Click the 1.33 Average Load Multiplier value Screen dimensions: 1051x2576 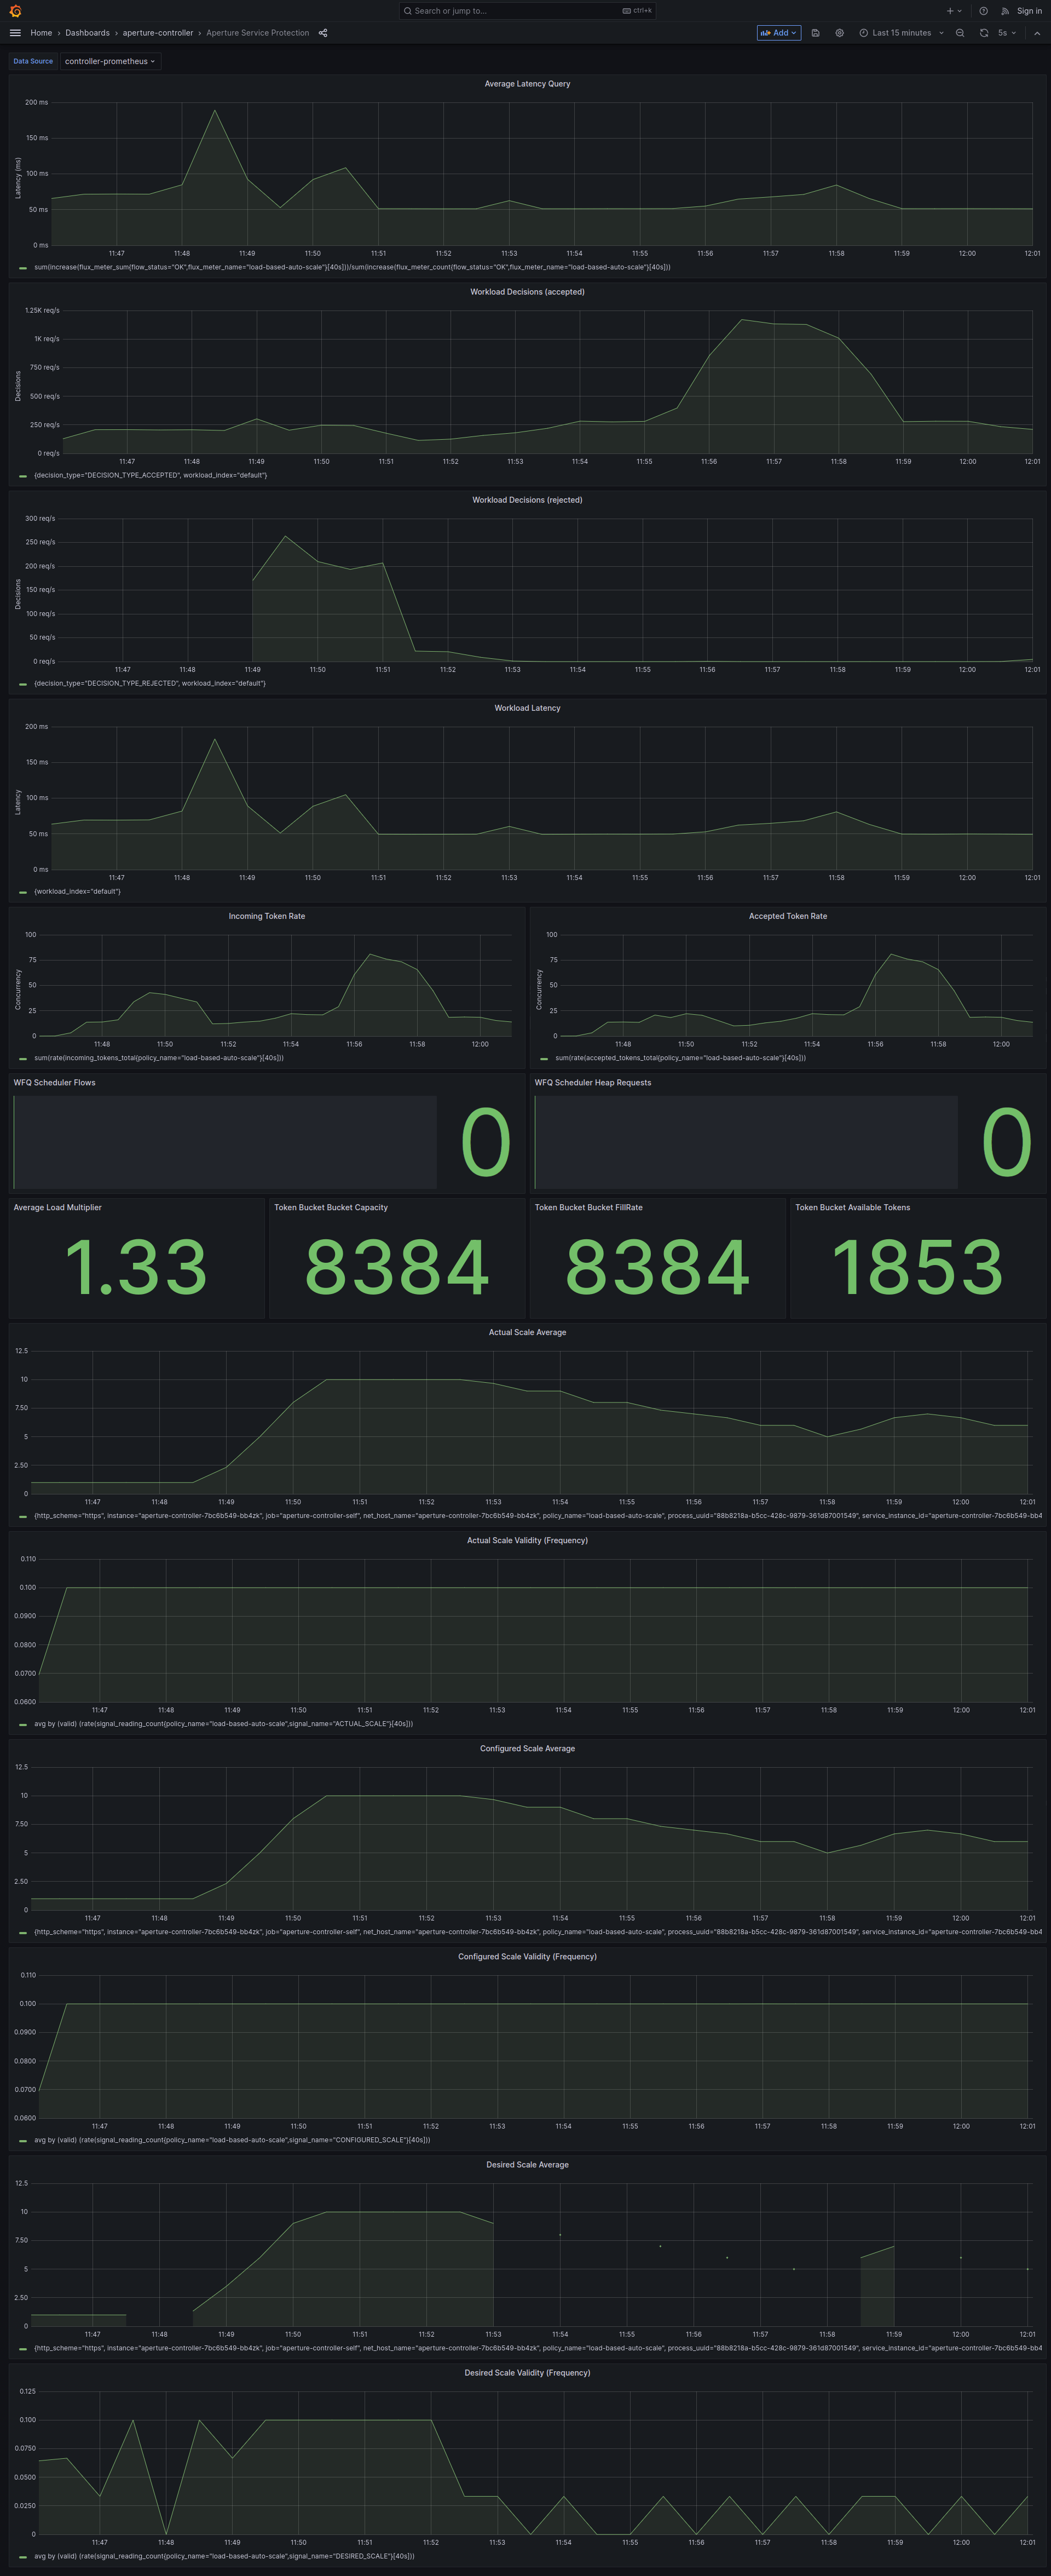pos(136,1267)
